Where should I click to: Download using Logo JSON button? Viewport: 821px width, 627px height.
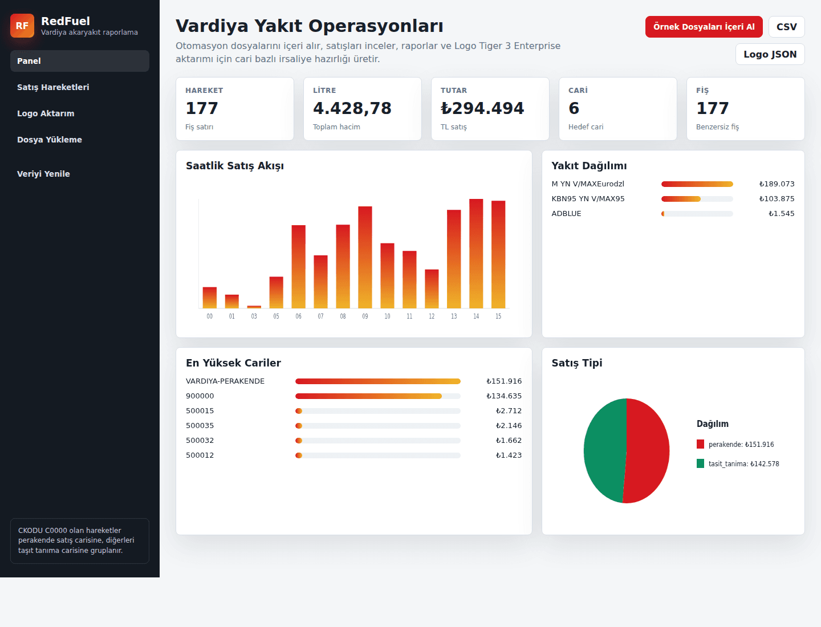point(770,54)
